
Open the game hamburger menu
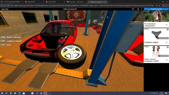pos(138,9)
